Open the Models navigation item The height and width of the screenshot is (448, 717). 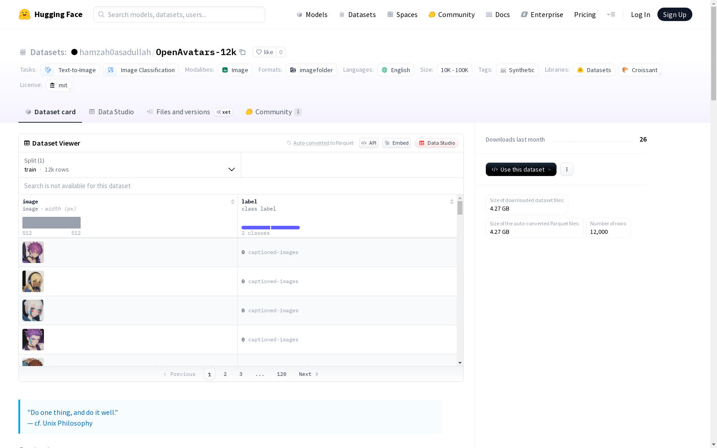312,14
